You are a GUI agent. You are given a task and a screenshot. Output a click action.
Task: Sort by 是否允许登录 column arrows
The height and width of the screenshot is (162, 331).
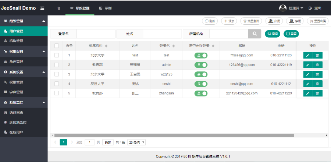[213, 46]
